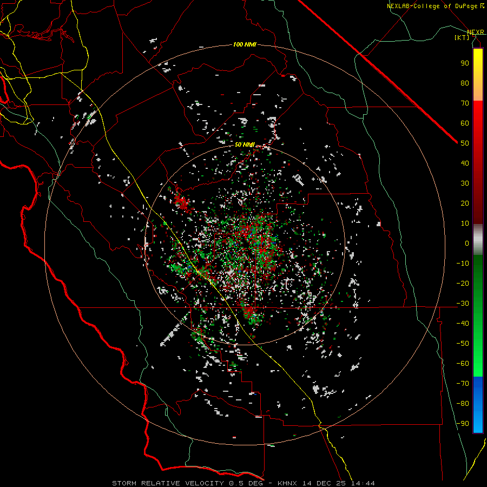Pick the gray zero-velocity color bar segment
487x487 pixels.
(x=478, y=240)
